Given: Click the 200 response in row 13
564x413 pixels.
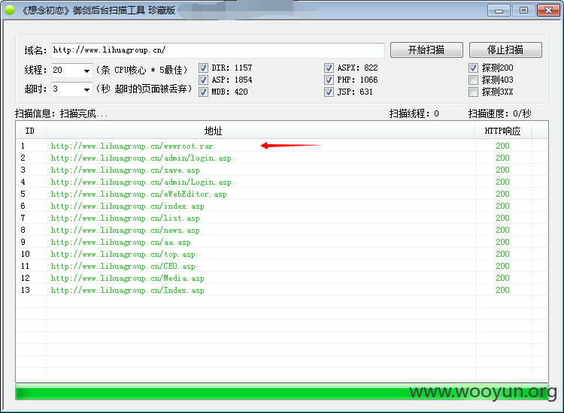Looking at the screenshot, I should (502, 290).
